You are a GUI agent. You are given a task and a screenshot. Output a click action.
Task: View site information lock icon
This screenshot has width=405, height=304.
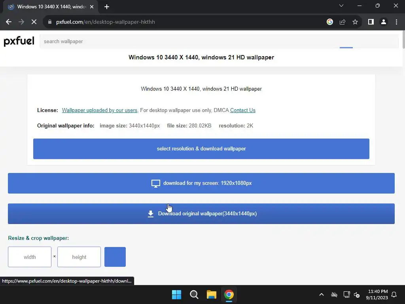50,22
